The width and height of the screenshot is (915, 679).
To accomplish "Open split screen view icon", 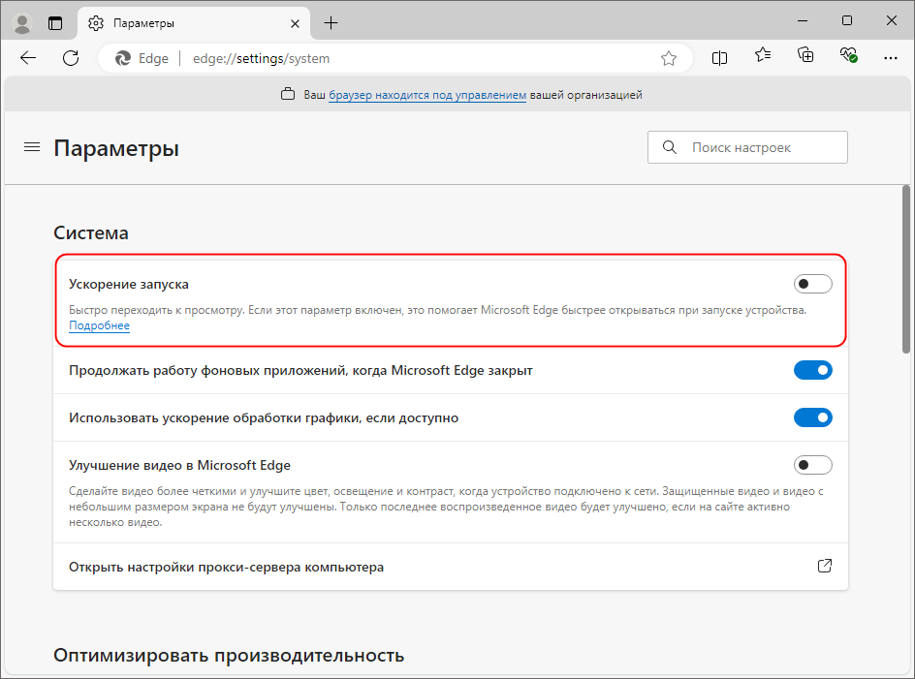I will [x=719, y=58].
